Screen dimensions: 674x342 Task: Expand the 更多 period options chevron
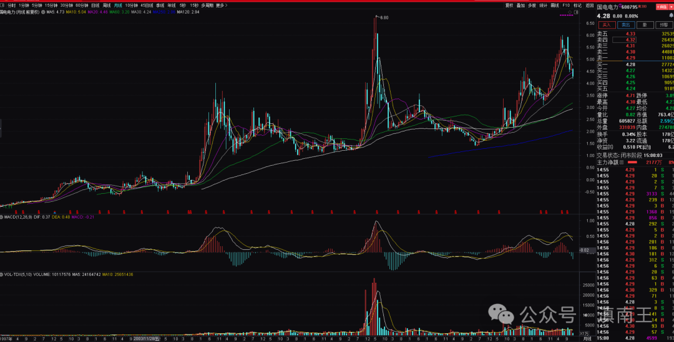coord(227,6)
